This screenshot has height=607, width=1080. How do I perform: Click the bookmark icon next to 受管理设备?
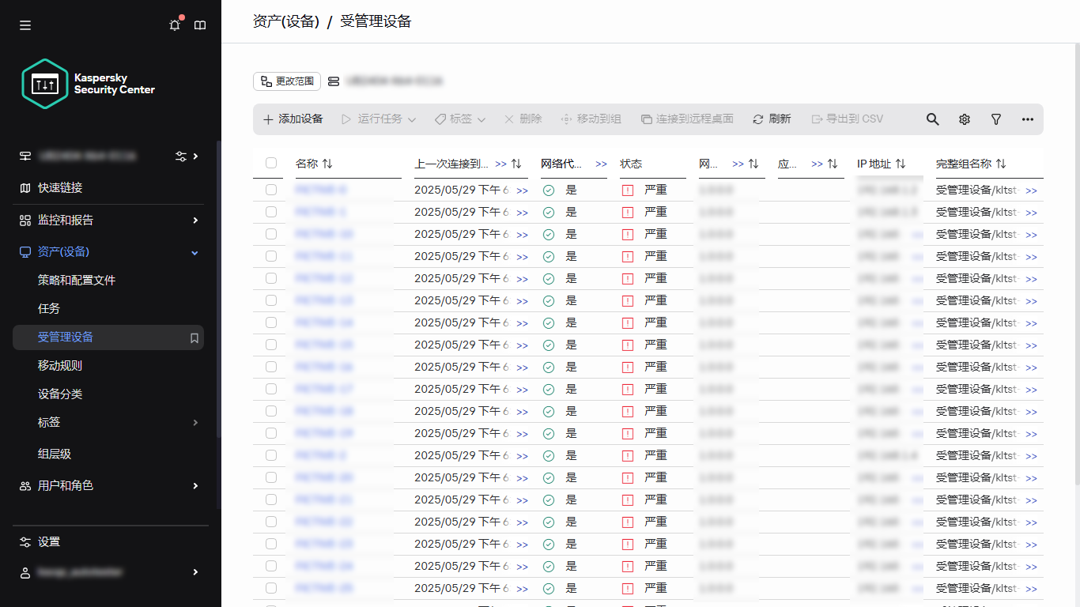click(192, 337)
